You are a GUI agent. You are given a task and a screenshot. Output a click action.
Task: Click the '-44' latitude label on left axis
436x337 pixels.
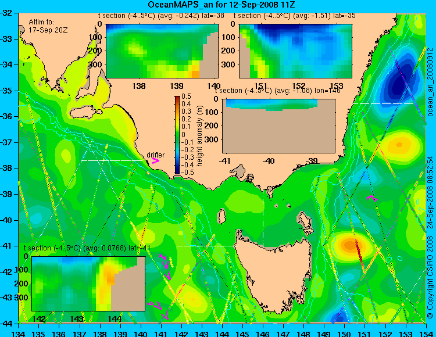tap(6, 324)
